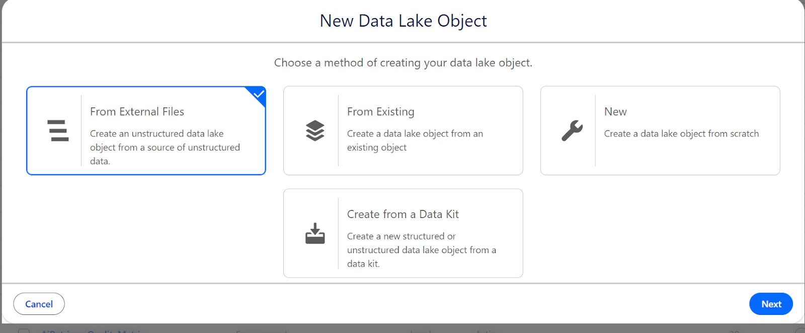805x333 pixels.
Task: Click the download tray Data Kit icon
Action: [x=315, y=234]
